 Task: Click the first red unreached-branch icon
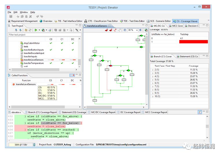click(106, 30)
